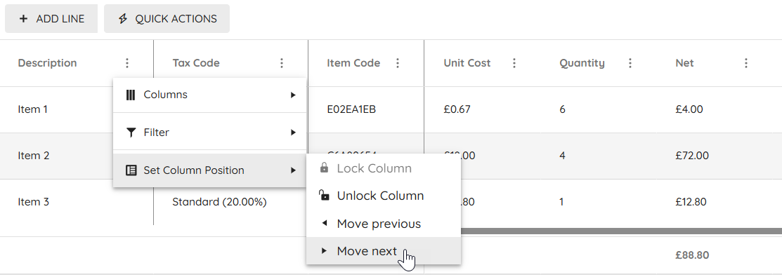
Task: Click the Standard (20.00%) tax code cell
Action: (x=219, y=202)
